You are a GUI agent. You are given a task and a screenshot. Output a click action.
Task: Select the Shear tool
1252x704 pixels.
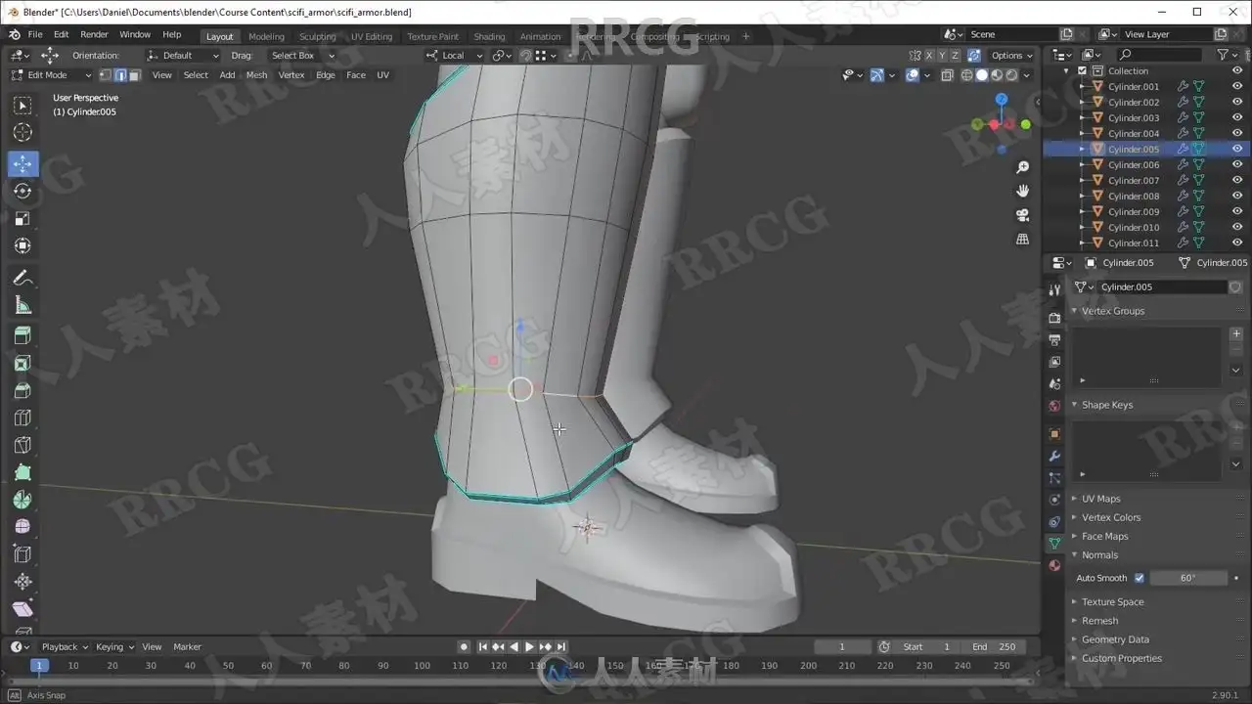[x=22, y=609]
